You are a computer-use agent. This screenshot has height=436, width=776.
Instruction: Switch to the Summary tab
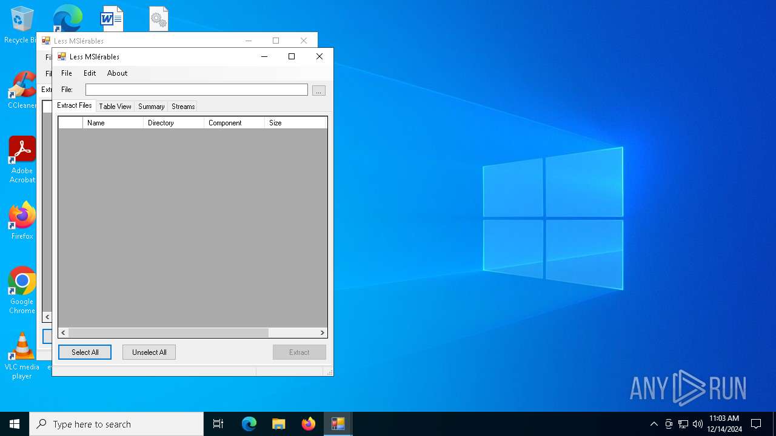(x=151, y=107)
